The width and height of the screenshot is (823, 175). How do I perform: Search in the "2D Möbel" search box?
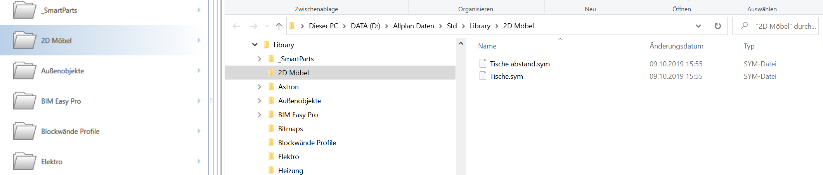tap(785, 26)
